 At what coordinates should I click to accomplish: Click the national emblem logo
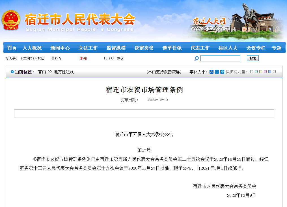[11, 21]
